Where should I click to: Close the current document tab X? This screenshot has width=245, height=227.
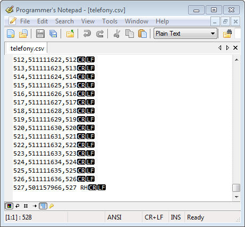coord(235,48)
